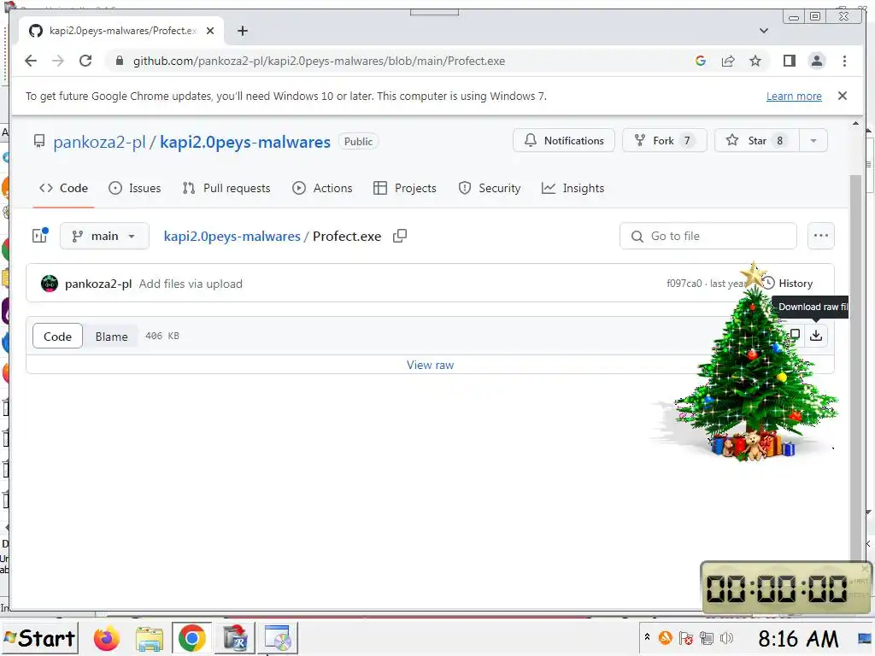Viewport: 875px width, 656px height.
Task: Open the Windows Start menu
Action: point(39,638)
